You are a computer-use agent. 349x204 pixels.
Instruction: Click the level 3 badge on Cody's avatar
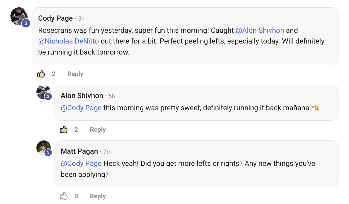(x=26, y=23)
